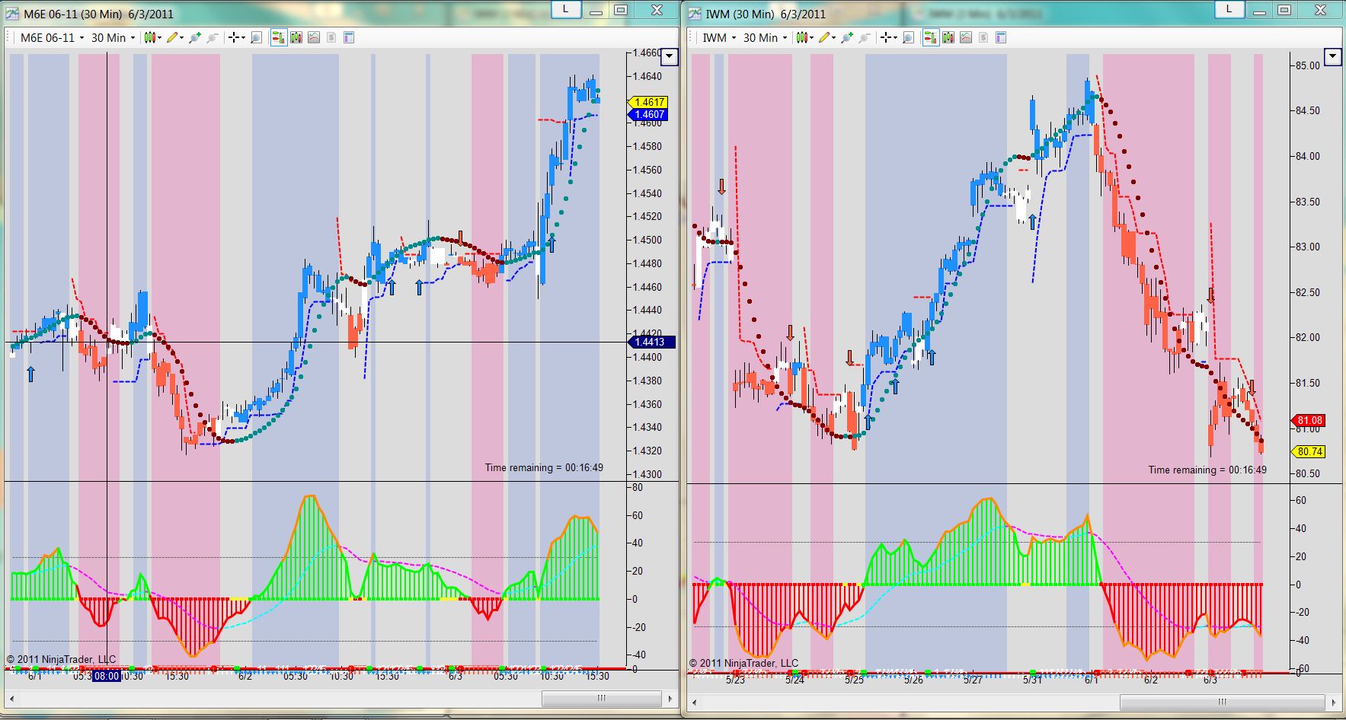This screenshot has height=720, width=1346.
Task: Click the pin with green plus icon in IWM toolbar
Action: click(847, 37)
